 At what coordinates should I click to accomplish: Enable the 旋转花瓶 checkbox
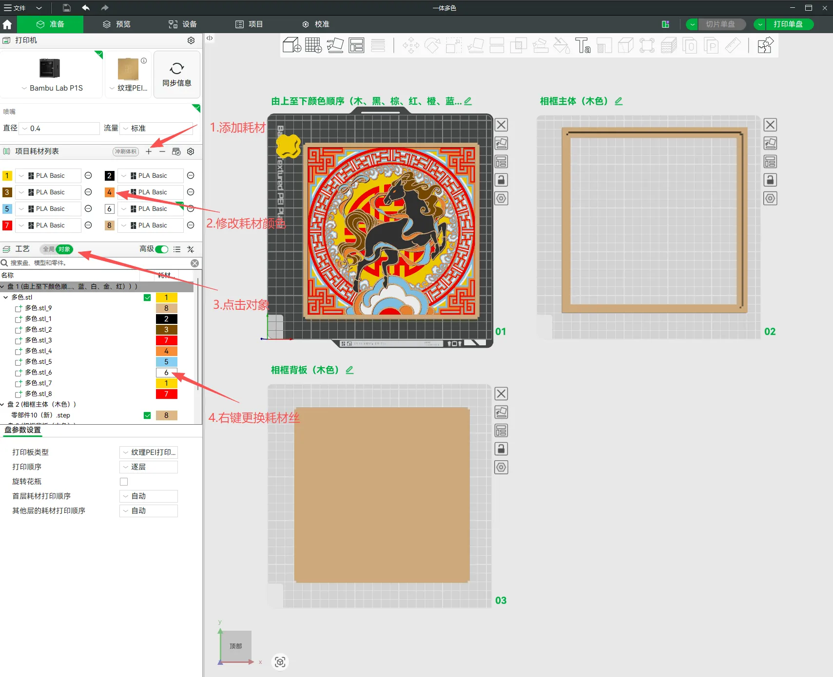[x=124, y=482]
